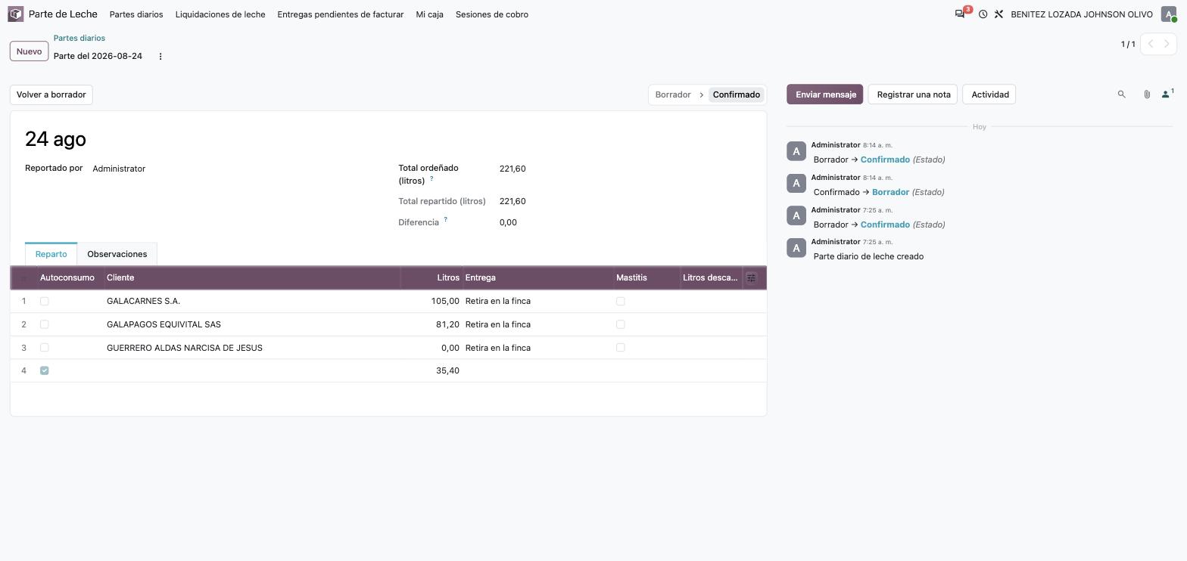Viewport: 1187px width, 561px height.
Task: Show help tooltip for Total ordeñado
Action: point(431,178)
